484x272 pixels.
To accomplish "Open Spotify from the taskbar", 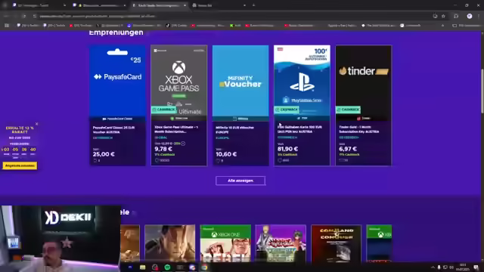I will tap(167, 267).
